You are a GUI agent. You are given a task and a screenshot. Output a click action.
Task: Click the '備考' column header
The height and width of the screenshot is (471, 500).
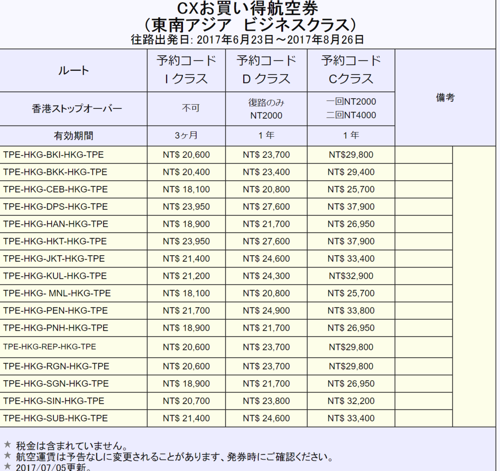[x=445, y=98]
